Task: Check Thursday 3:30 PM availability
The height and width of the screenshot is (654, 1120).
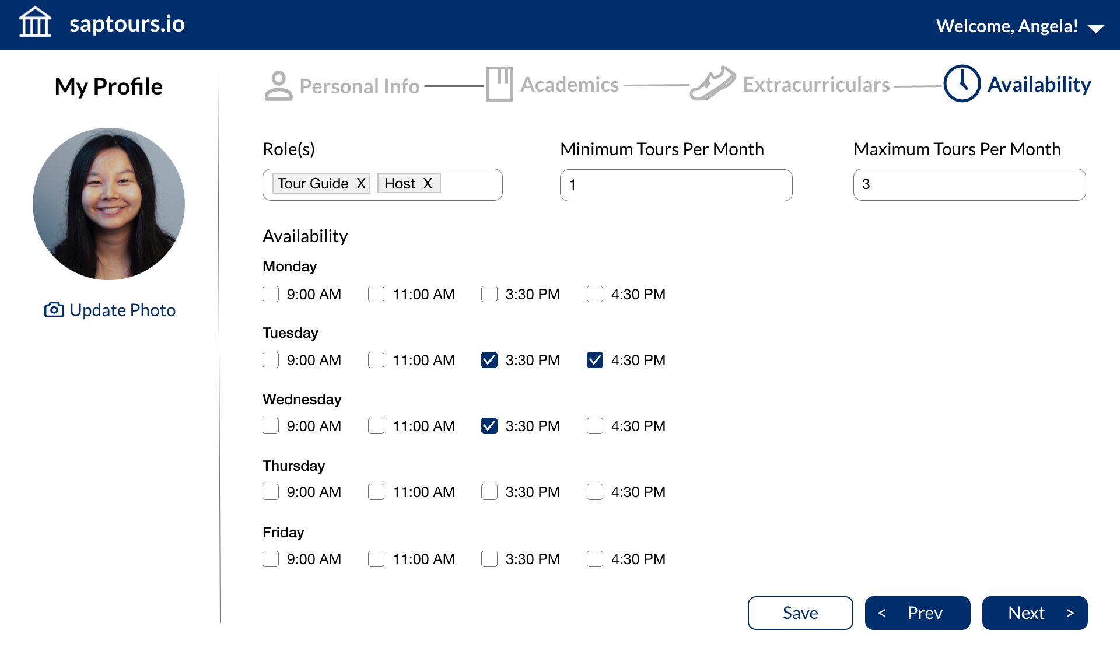Action: [489, 492]
